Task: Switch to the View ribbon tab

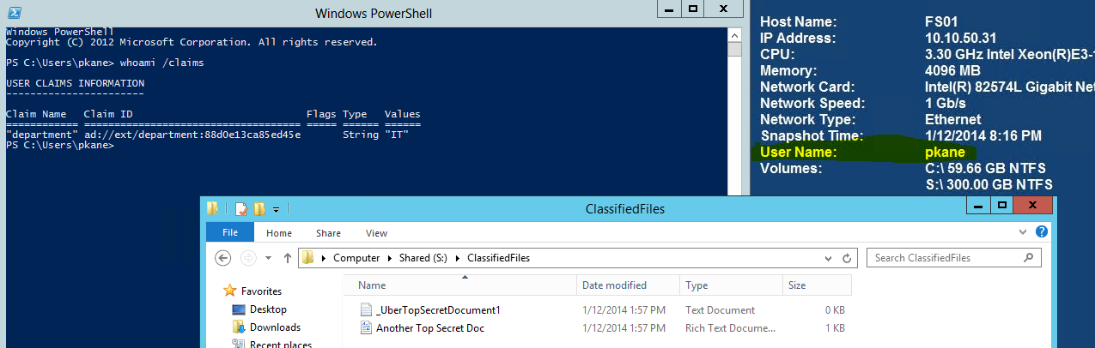Action: click(376, 232)
